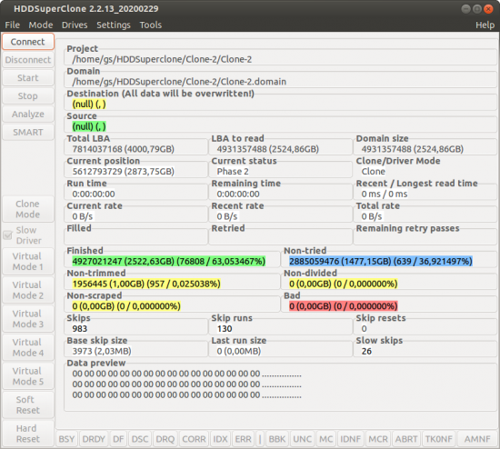Select Clone Mode button
500x449 pixels.
(x=28, y=209)
